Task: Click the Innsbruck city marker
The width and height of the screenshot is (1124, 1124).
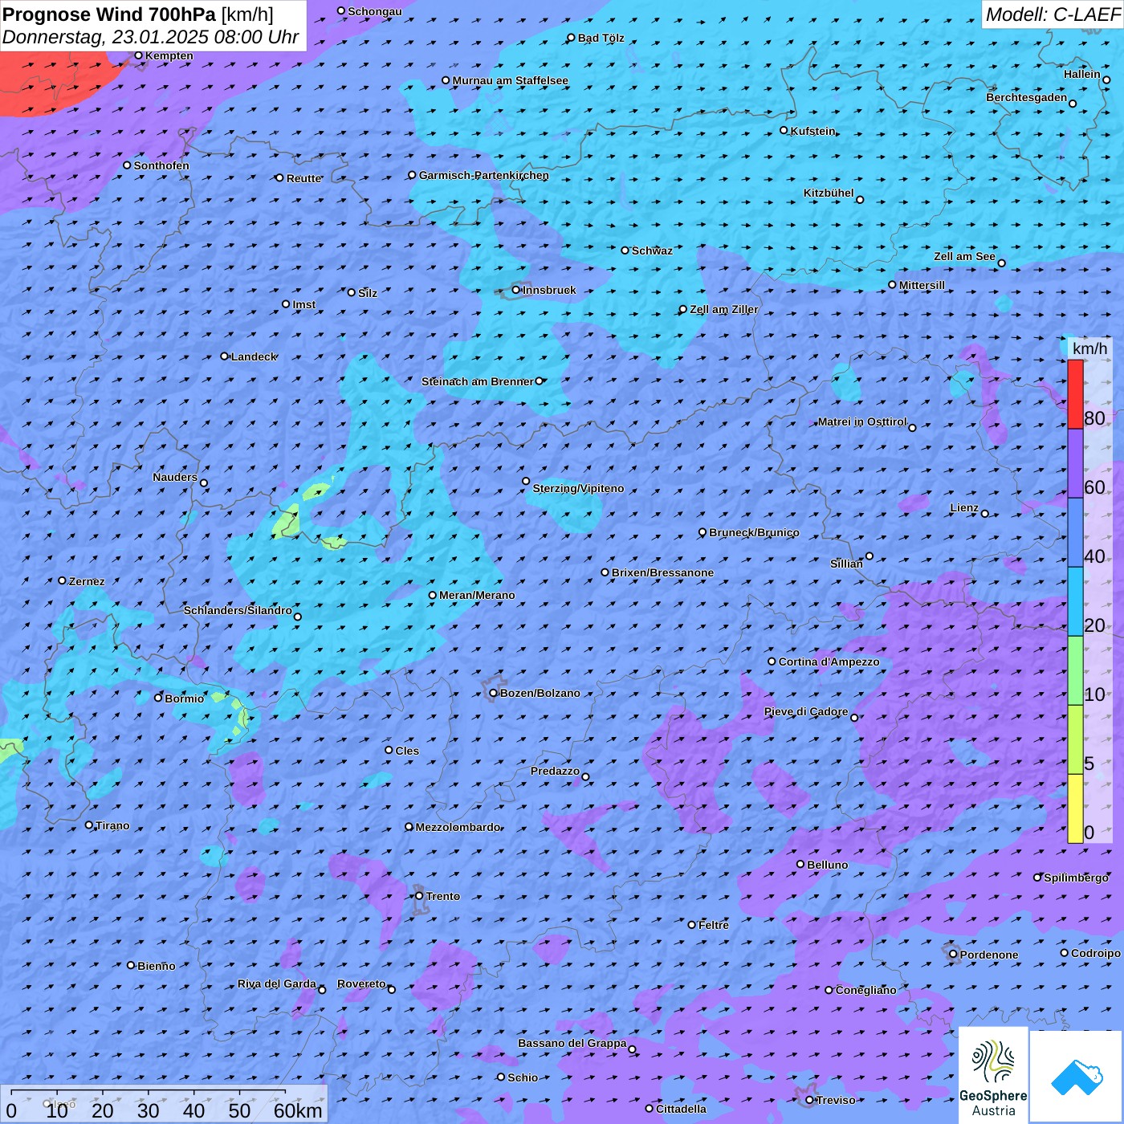Action: click(516, 290)
